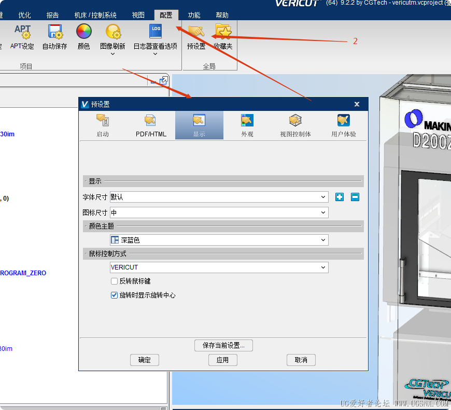Select the 外观 appearance preferences tab
The width and height of the screenshot is (451, 410).
(247, 125)
